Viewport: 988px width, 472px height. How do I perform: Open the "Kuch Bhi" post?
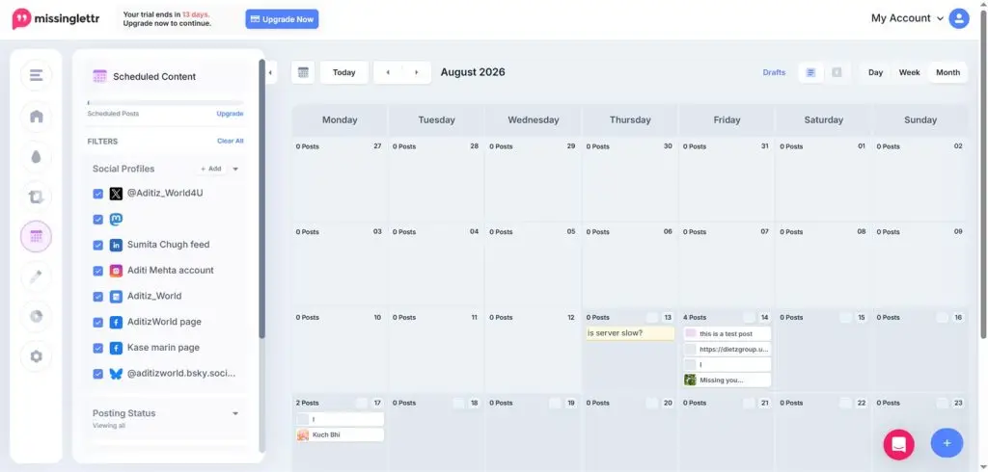tap(340, 434)
